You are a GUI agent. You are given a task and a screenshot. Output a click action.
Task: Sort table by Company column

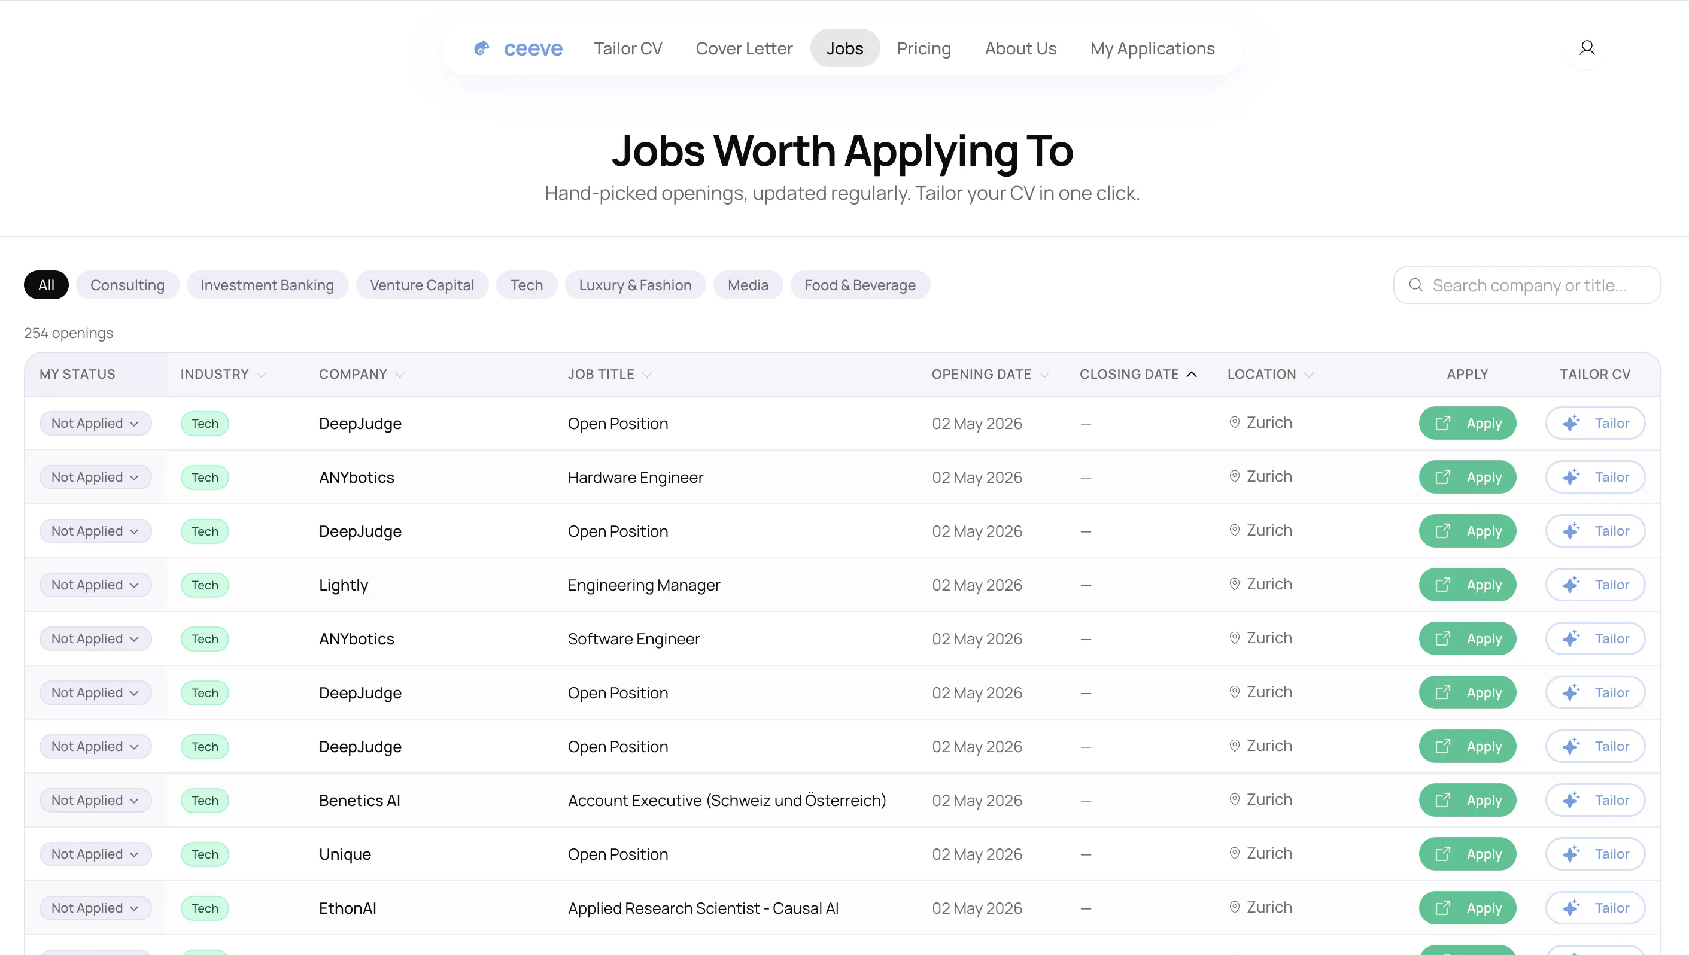coord(362,374)
